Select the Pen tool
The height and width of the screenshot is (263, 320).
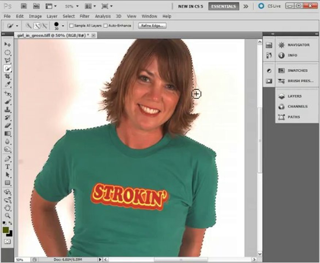click(x=7, y=159)
